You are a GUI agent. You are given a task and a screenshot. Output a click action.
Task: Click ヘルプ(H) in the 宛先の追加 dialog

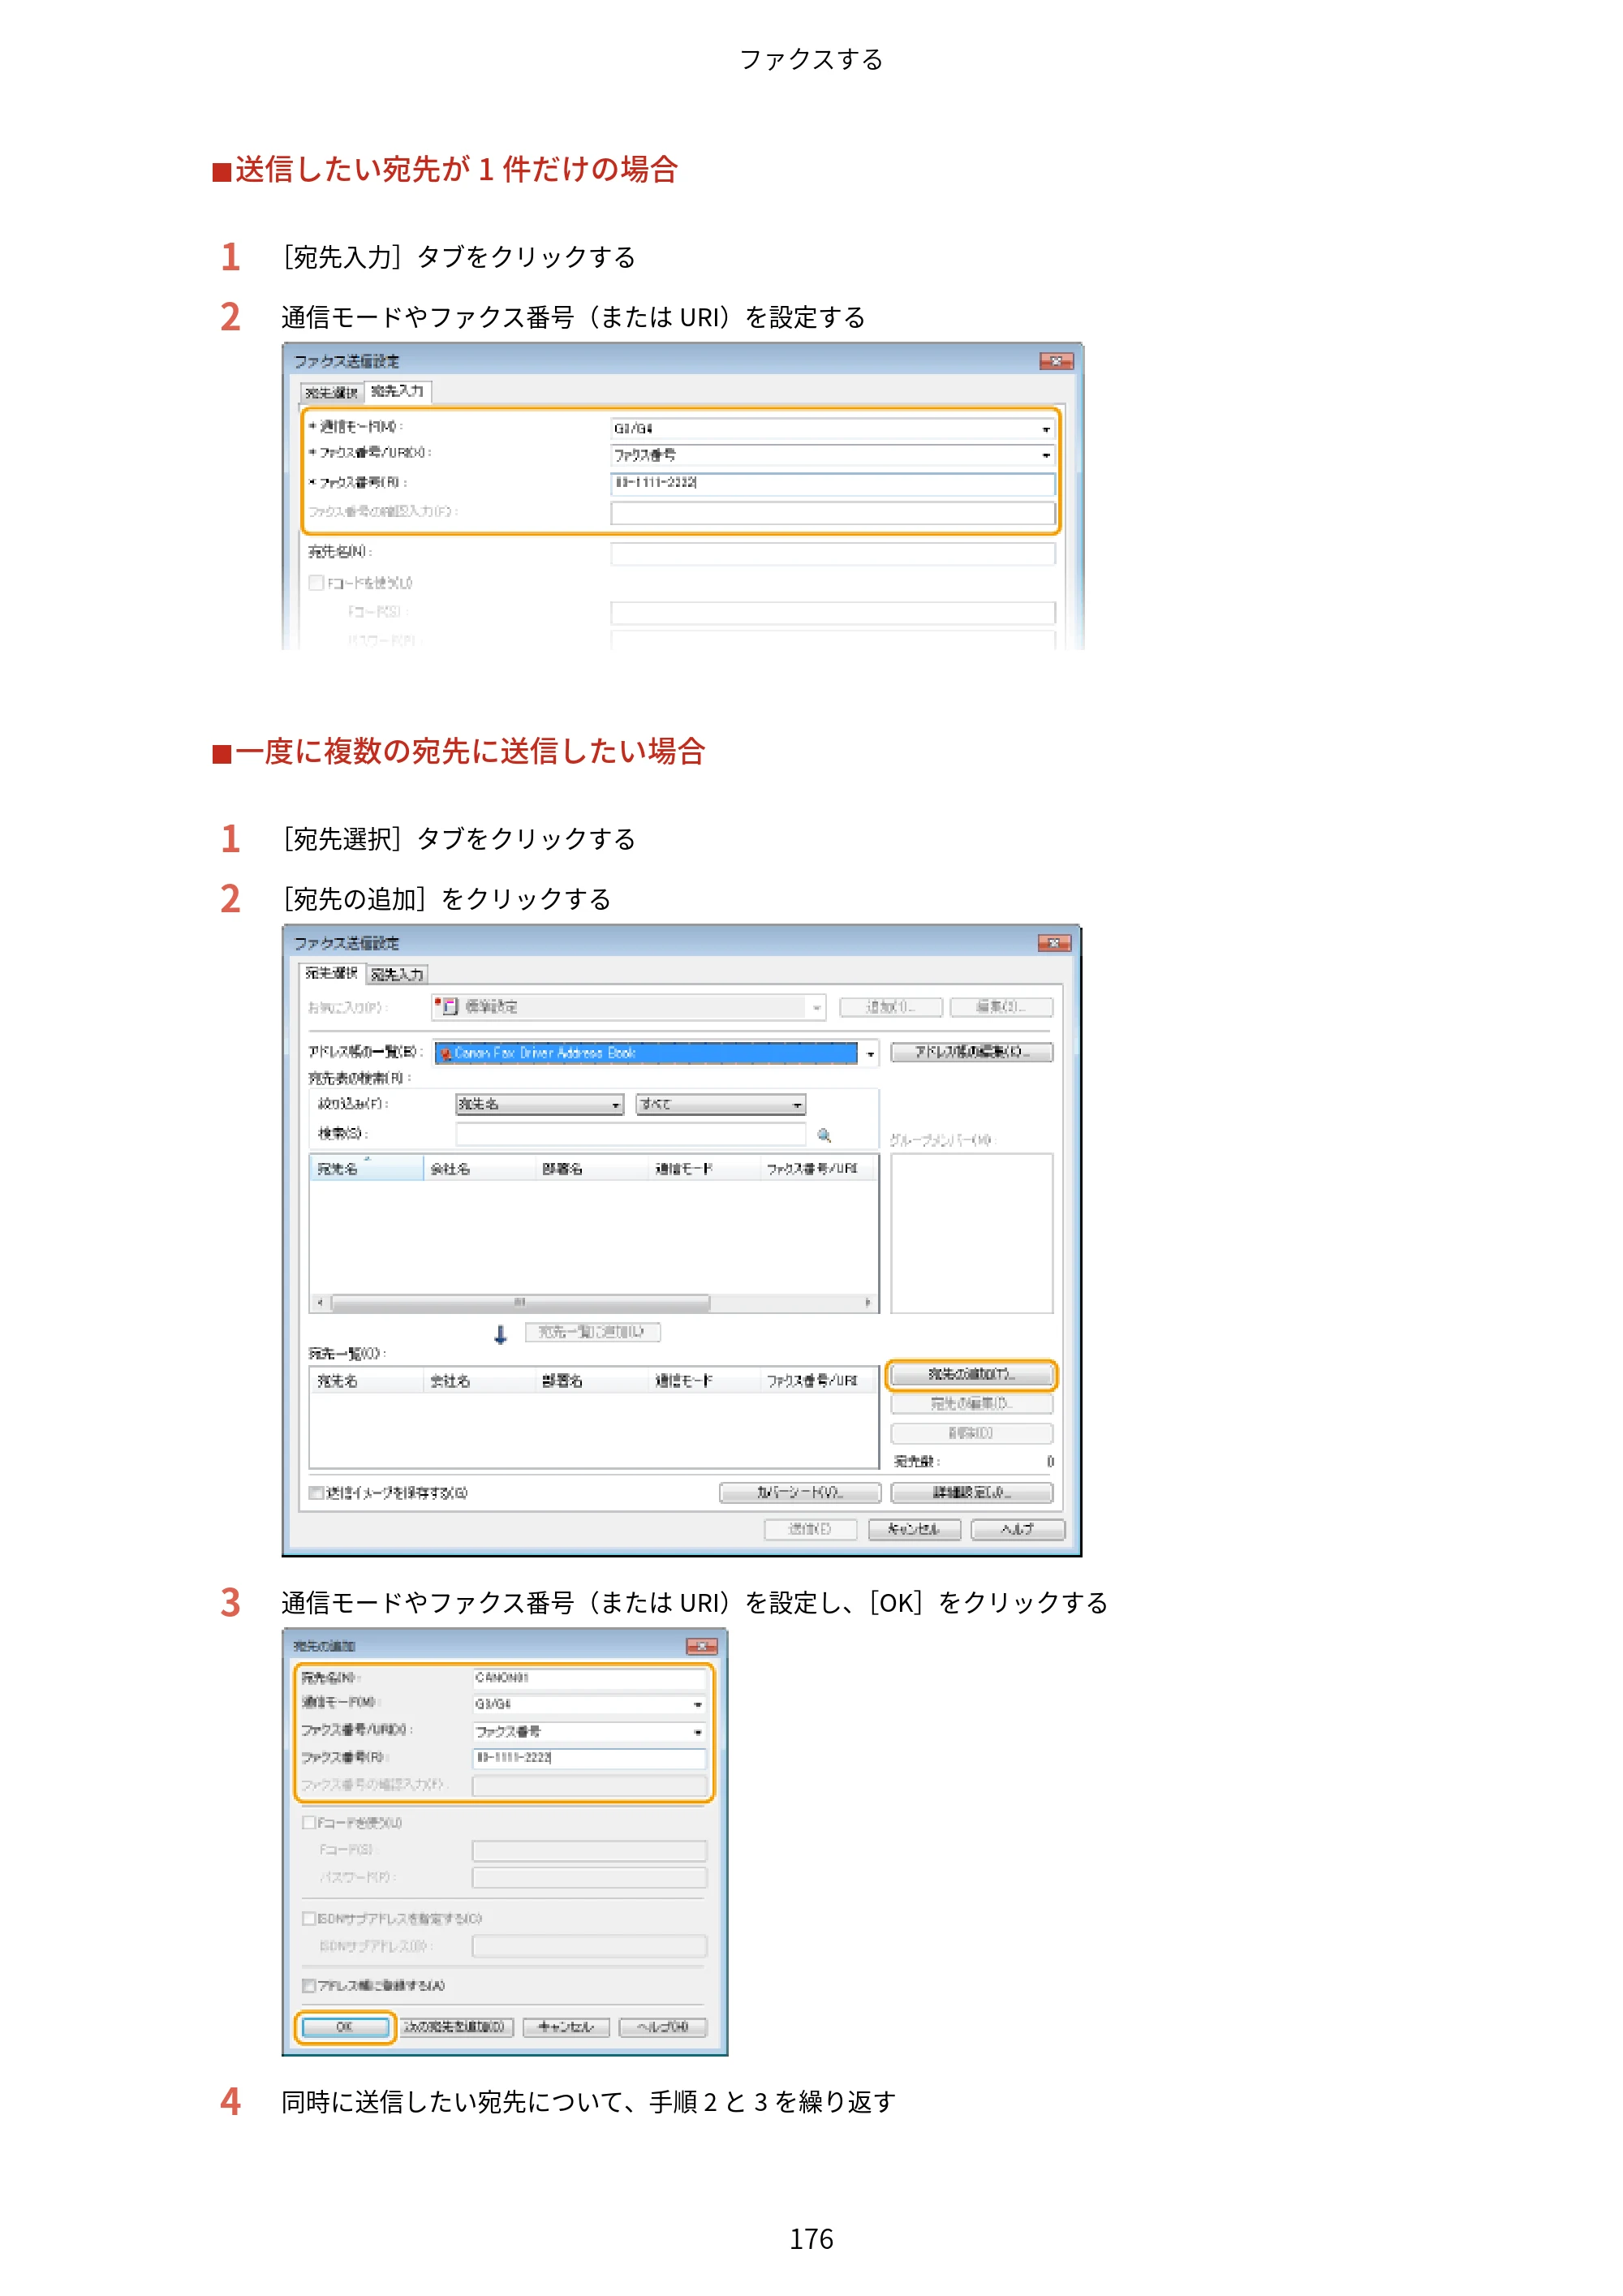click(x=662, y=2027)
